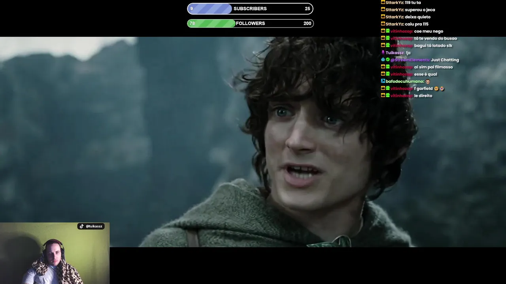Screen dimensions: 506x284
Task: Click the crown badge on '119 tu ta'
Action: click(383, 2)
